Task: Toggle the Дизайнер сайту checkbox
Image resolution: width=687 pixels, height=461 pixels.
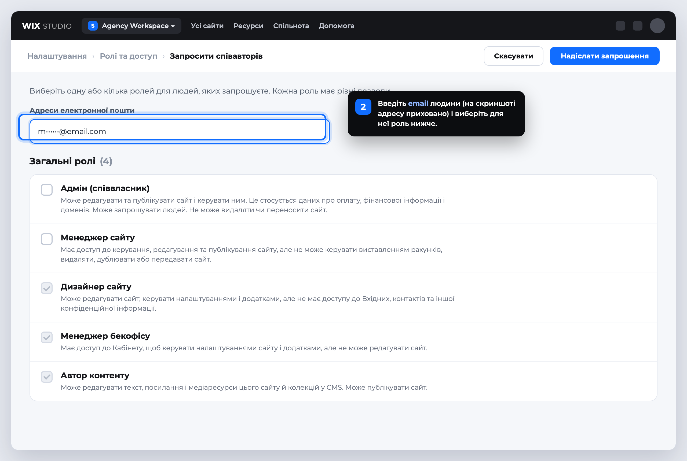Action: (x=47, y=288)
